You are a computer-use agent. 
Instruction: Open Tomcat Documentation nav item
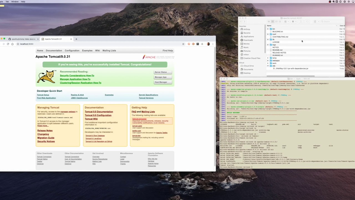click(x=54, y=51)
